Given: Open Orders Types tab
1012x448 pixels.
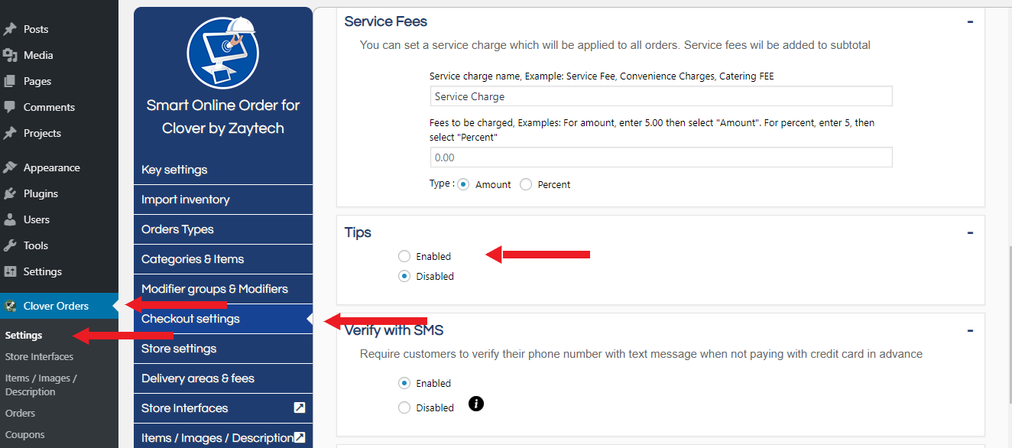Looking at the screenshot, I should click(223, 229).
